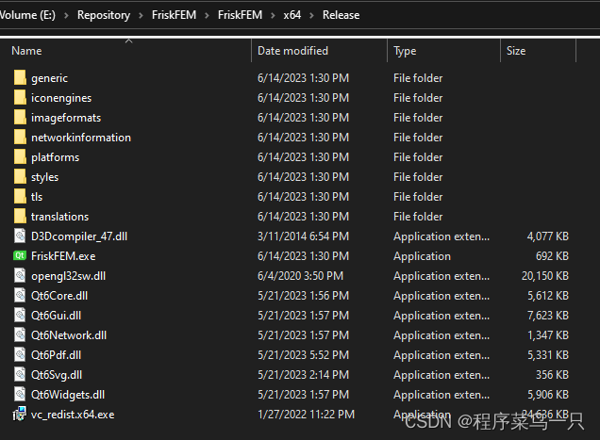Screen dimensions: 600x440
Task: Click the Application type of FriskFEM.exe
Action: click(422, 256)
